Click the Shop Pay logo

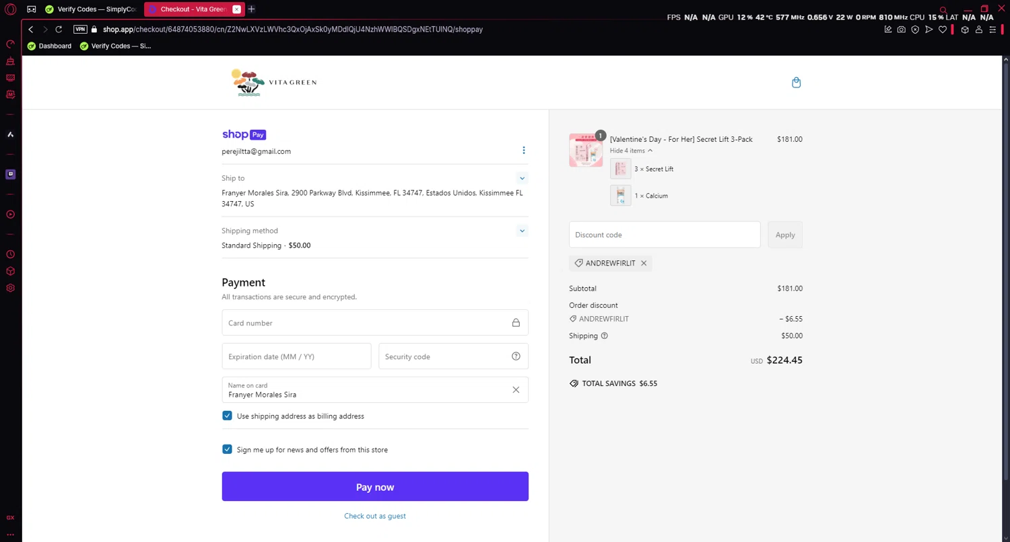point(244,134)
